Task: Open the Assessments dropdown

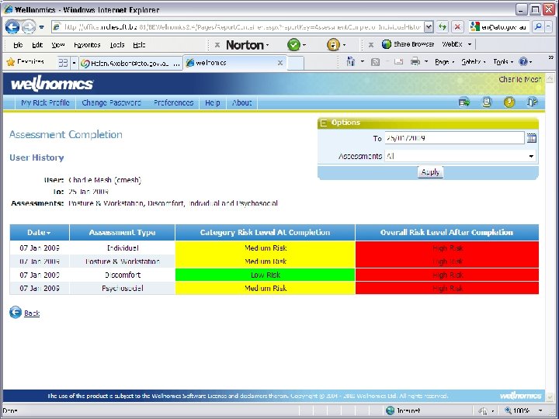Action: (x=460, y=156)
